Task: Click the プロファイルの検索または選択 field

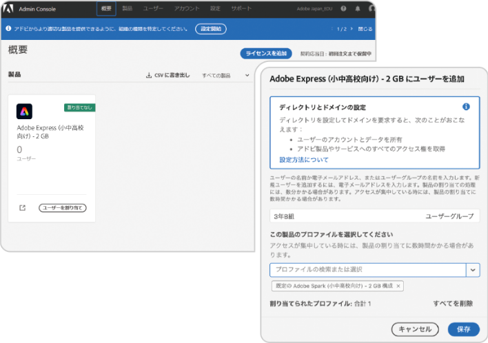Action: (x=368, y=270)
